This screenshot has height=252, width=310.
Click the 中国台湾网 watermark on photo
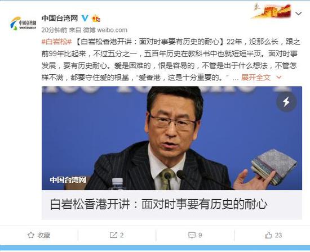coord(68,180)
